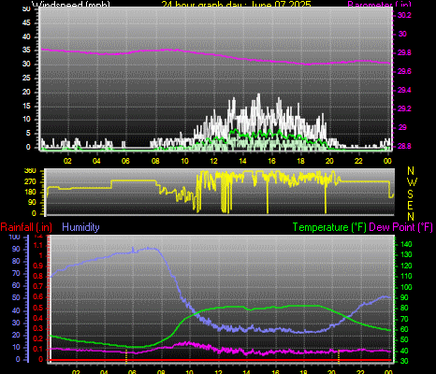Click the S compass letter beside direction graph
Image resolution: width=436 pixels, height=374 pixels.
pos(411,194)
